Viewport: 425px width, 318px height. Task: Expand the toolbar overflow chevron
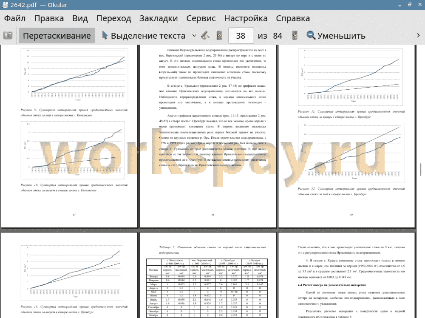pos(418,36)
